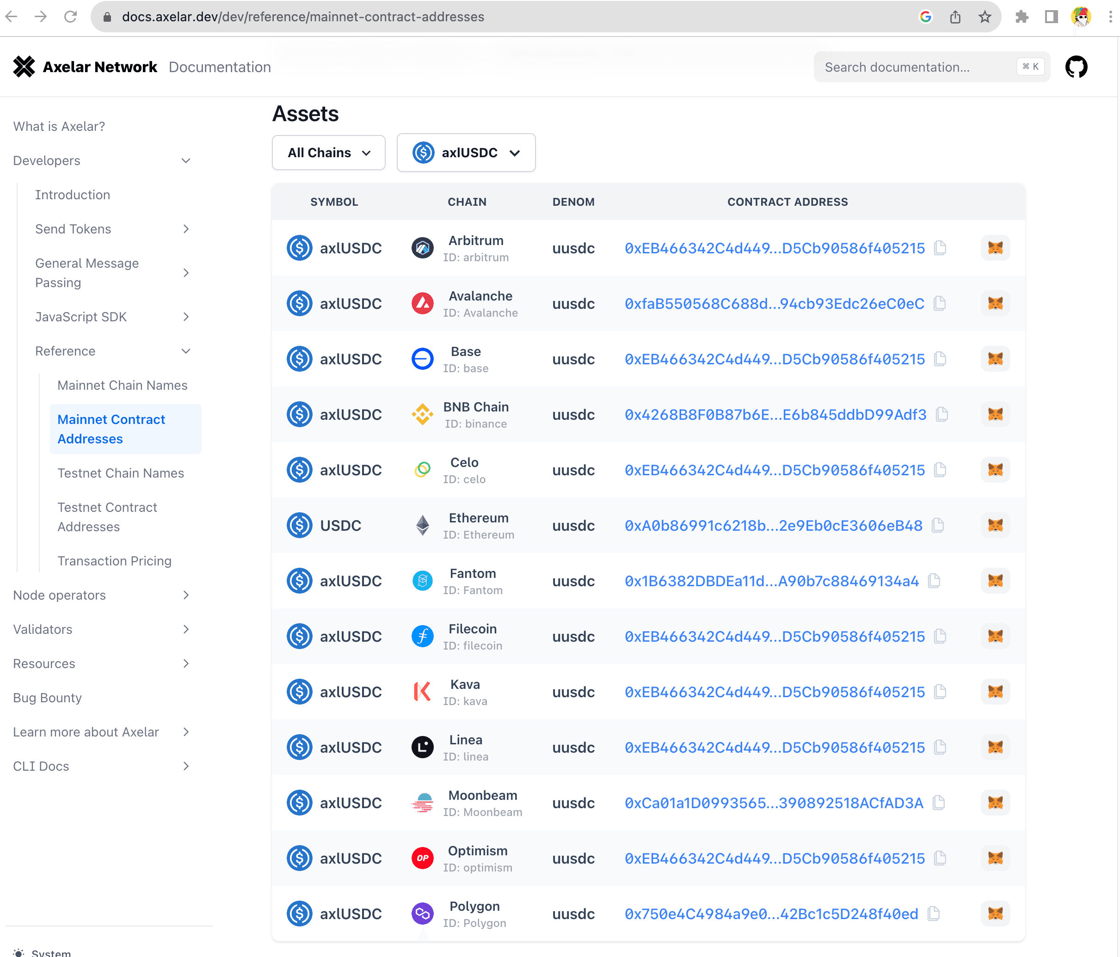Open the axlUSDC asset dropdown
This screenshot has width=1120, height=957.
pyautogui.click(x=466, y=153)
